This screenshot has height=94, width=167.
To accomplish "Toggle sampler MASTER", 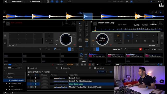I will tap(70, 64).
